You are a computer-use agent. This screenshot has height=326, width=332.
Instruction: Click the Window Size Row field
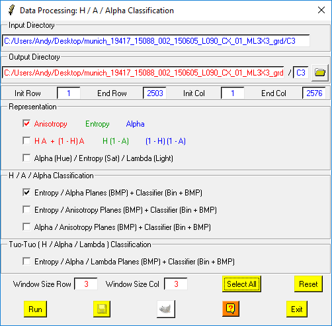(86, 284)
